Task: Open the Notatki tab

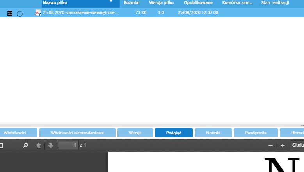Action: 213,133
